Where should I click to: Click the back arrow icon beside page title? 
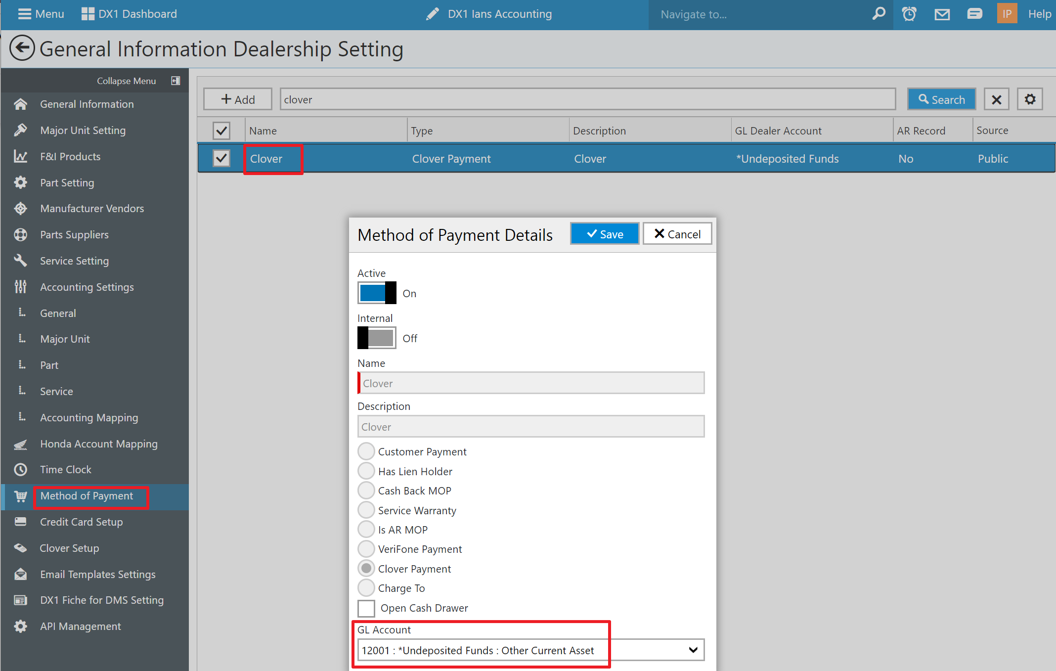22,48
